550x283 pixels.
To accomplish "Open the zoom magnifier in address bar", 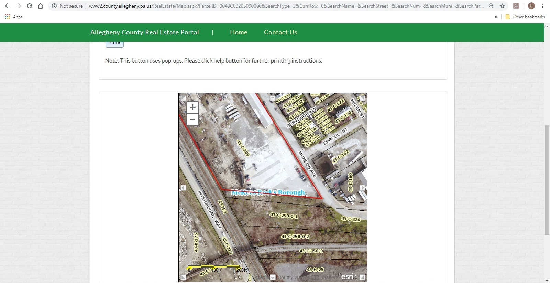I will pyautogui.click(x=491, y=6).
